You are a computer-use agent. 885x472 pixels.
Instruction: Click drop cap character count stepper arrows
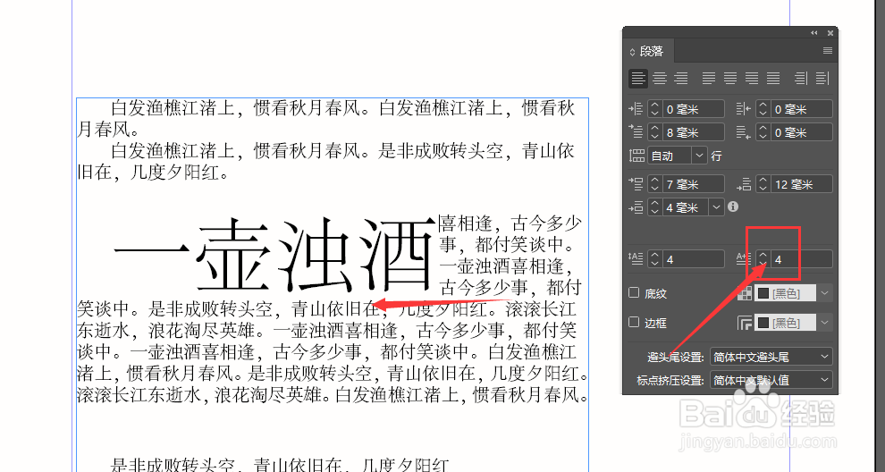tap(763, 259)
